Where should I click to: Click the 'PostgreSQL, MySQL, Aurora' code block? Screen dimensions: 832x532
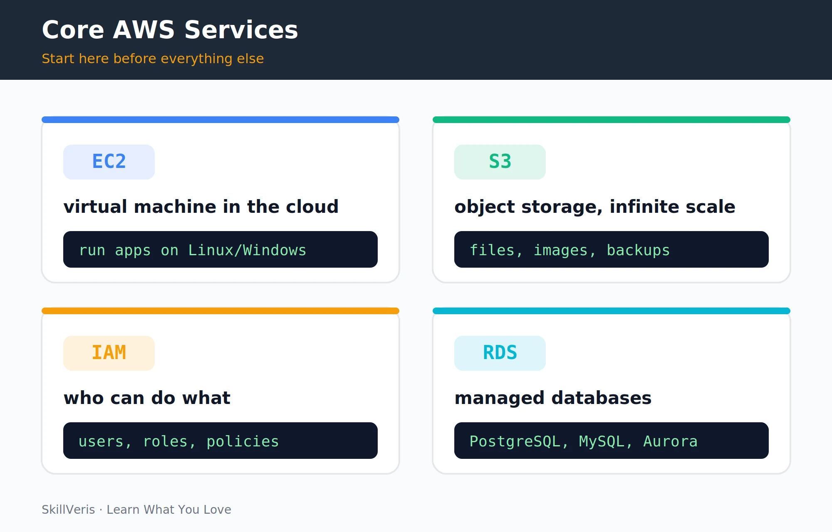coord(612,441)
